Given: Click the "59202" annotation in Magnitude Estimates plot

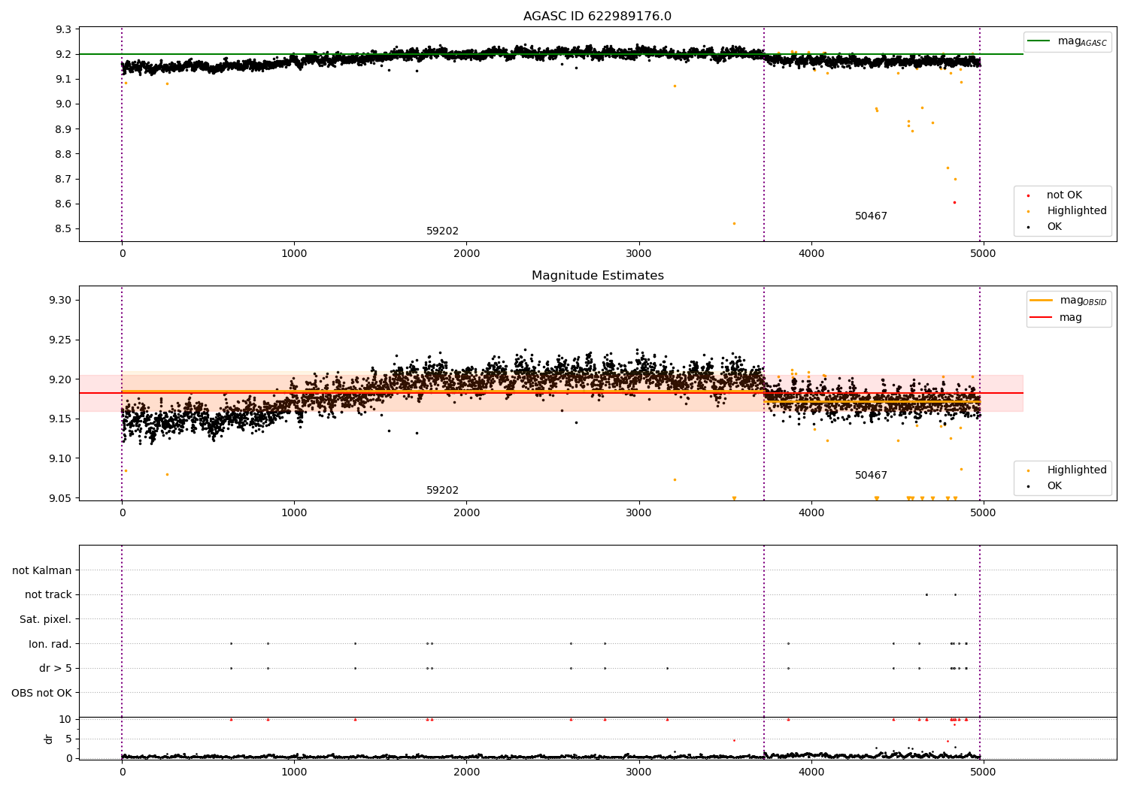Looking at the screenshot, I should coord(442,491).
